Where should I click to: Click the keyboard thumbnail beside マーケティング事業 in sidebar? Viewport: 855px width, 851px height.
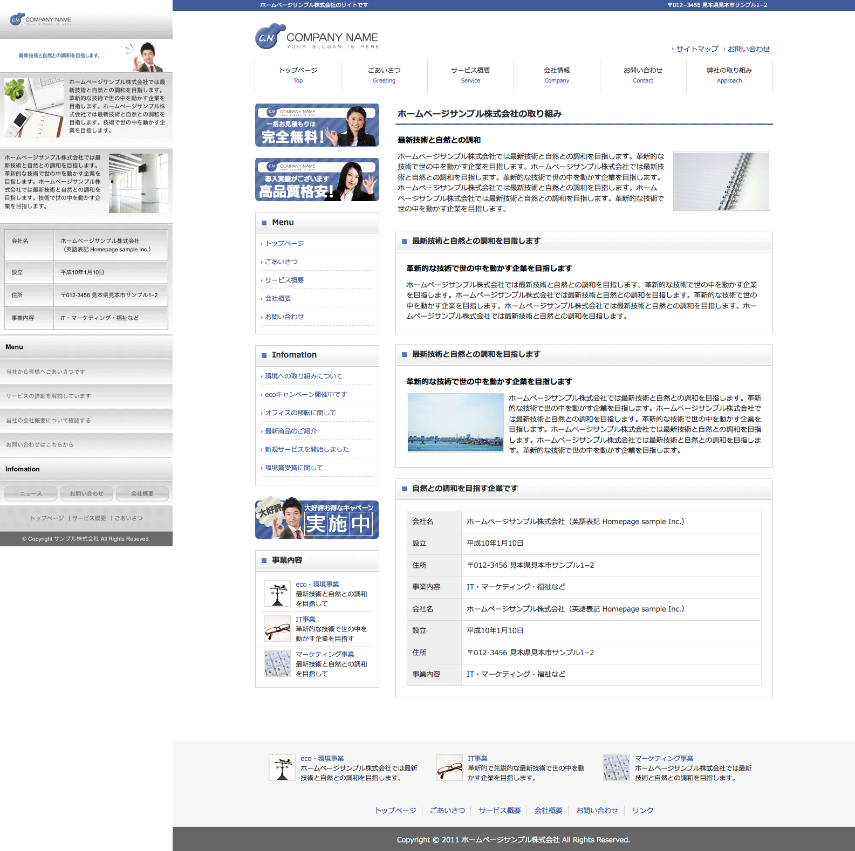(x=277, y=663)
